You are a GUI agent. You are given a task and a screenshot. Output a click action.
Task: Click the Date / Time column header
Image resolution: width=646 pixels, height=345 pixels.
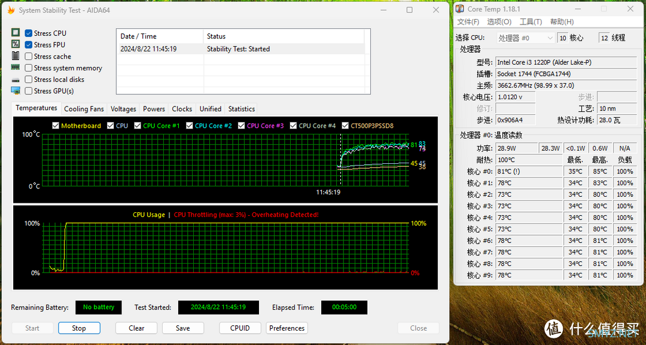click(160, 36)
